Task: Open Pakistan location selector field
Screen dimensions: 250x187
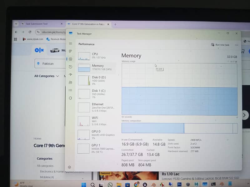Action: [x=49, y=64]
